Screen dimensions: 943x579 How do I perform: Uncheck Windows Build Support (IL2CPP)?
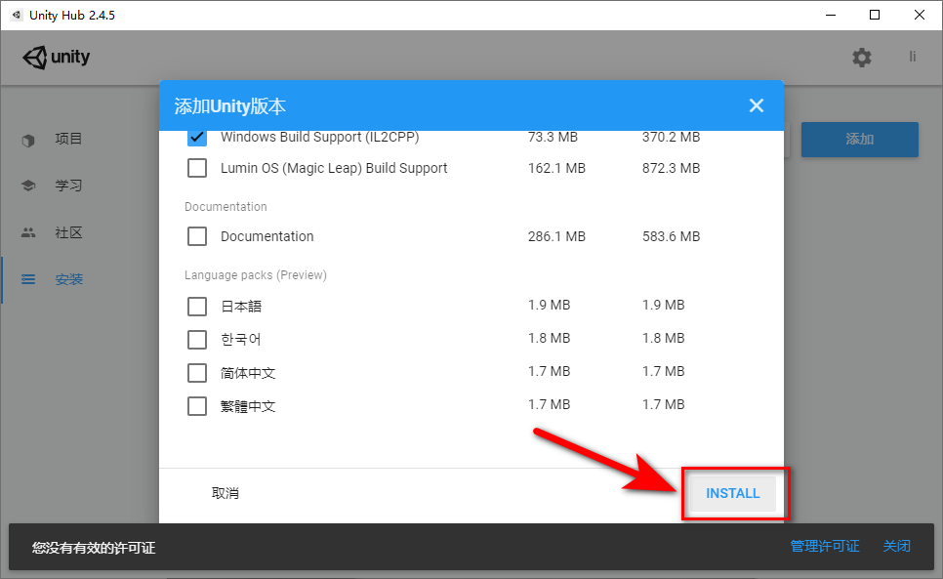pyautogui.click(x=197, y=138)
